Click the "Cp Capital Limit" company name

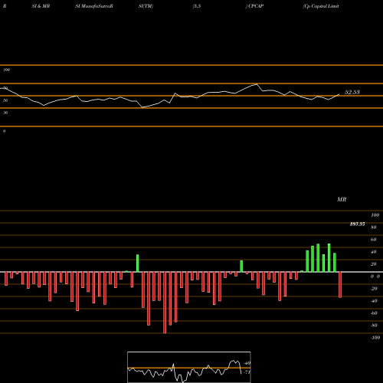point(321,6)
